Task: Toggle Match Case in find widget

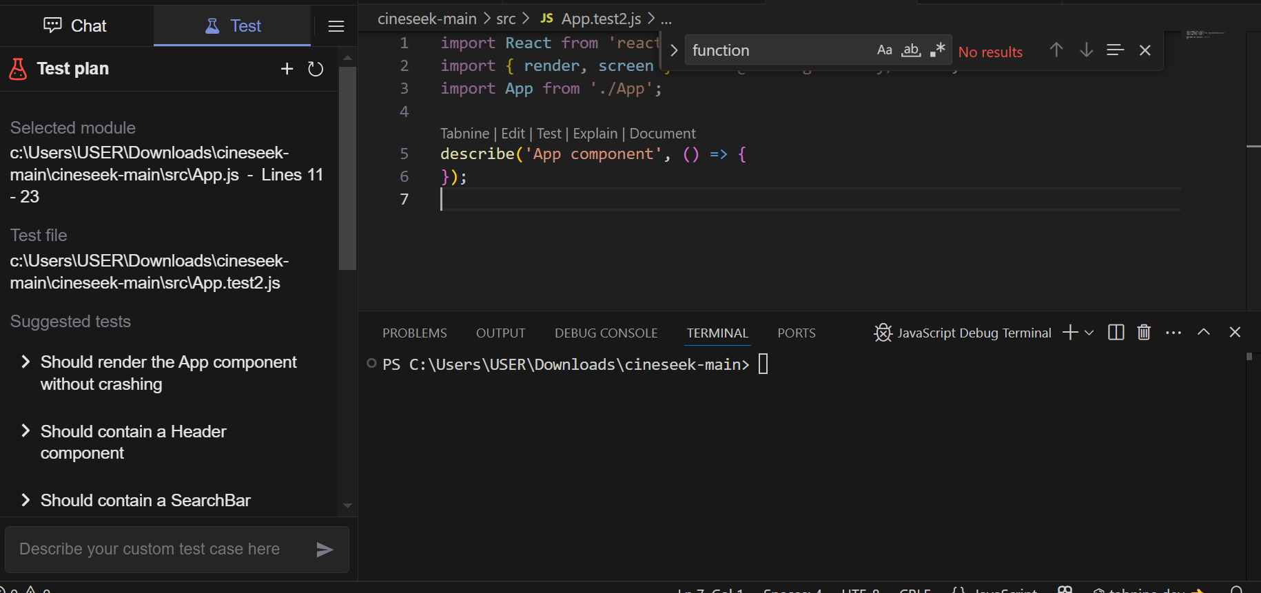Action: pos(884,50)
